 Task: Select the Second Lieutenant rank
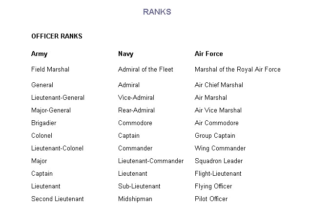[x=57, y=199]
